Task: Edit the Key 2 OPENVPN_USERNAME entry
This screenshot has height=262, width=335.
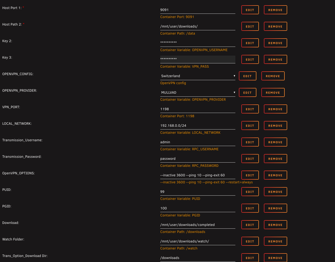Action: coord(250,43)
